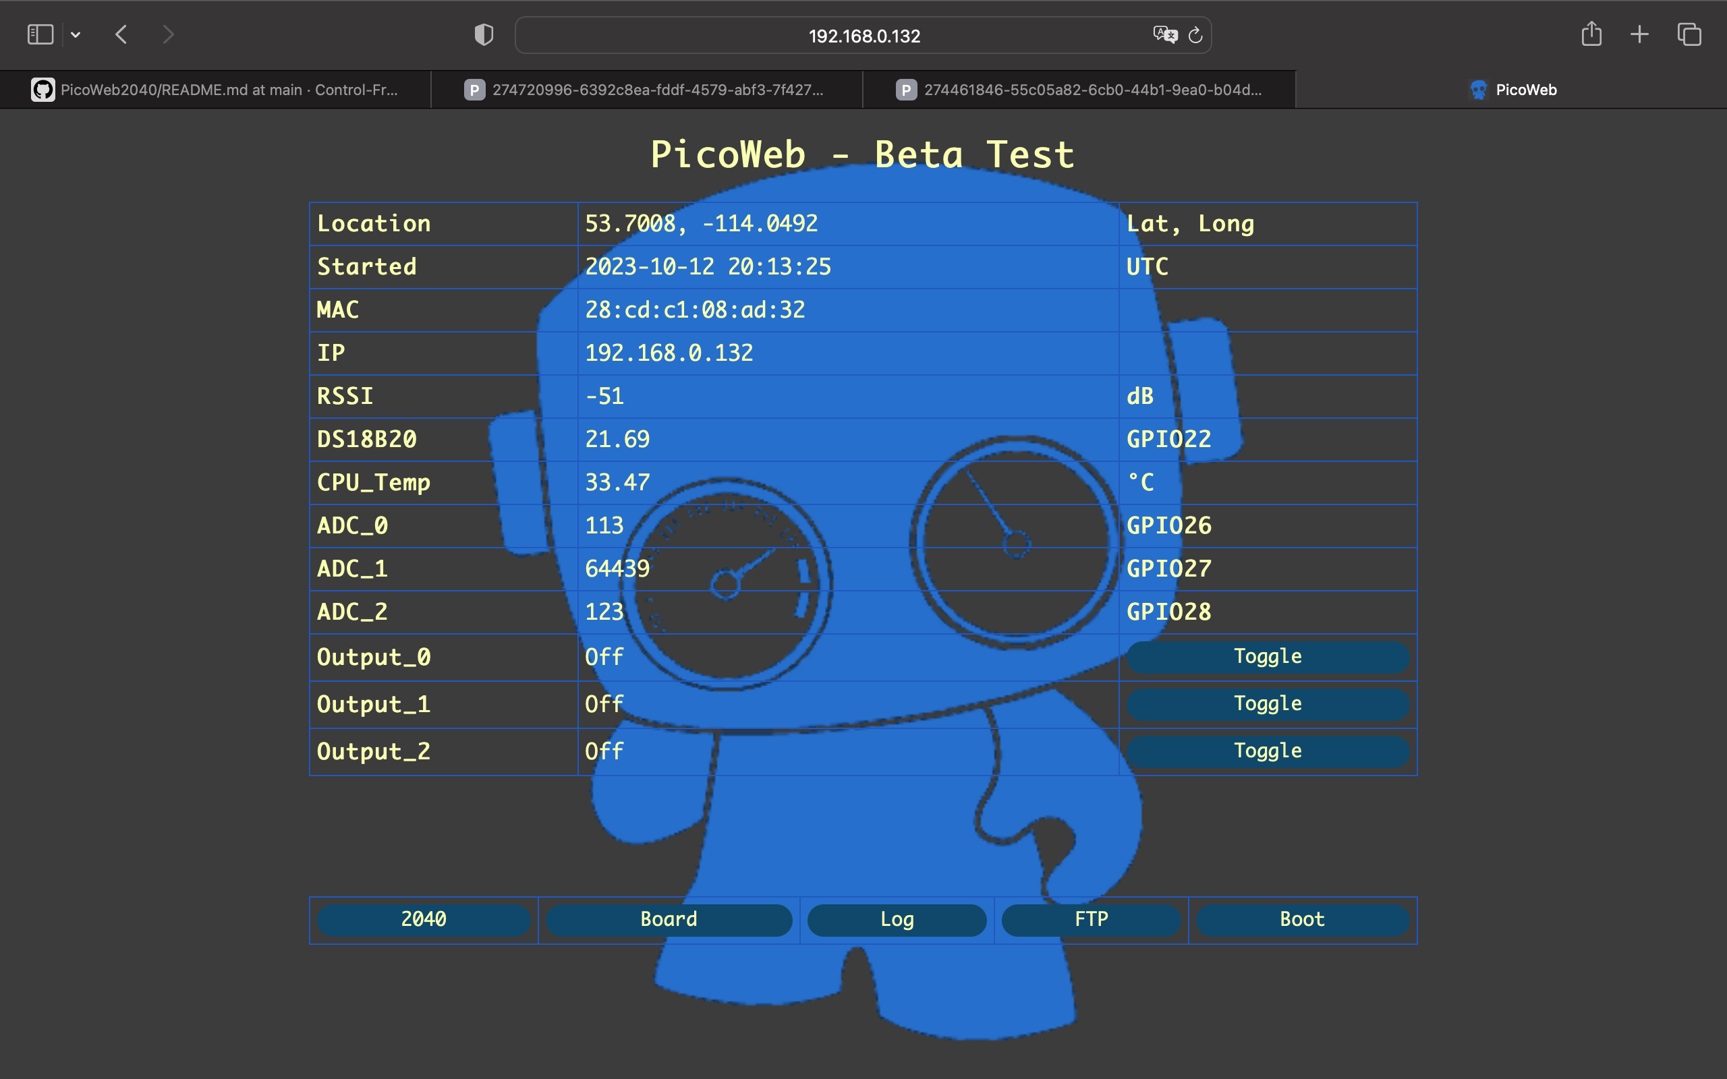Open the Safari sidebar
This screenshot has width=1727, height=1079.
click(40, 34)
